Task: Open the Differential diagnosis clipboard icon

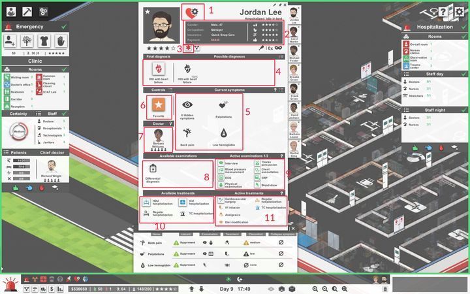Action: click(x=153, y=169)
